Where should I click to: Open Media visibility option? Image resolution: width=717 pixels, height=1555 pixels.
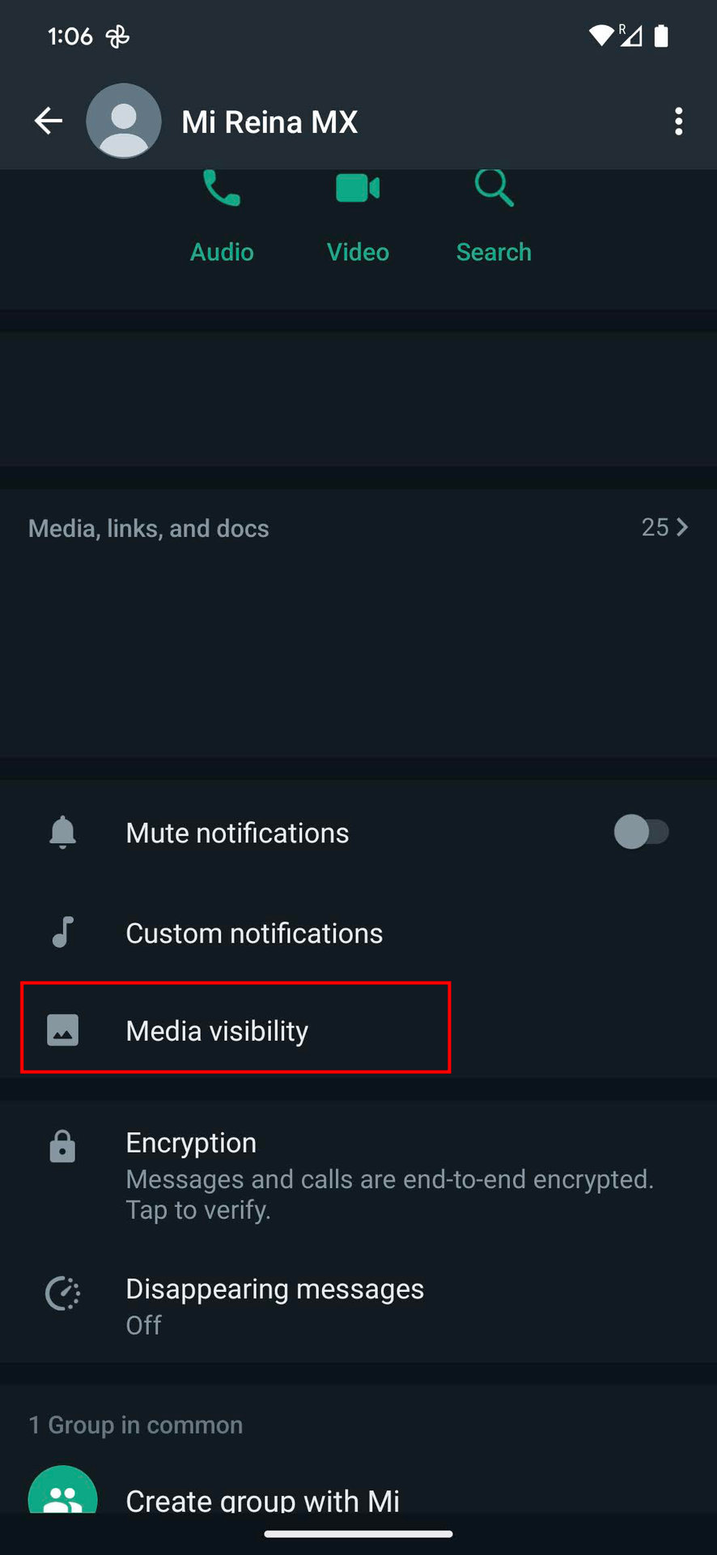(x=217, y=1030)
